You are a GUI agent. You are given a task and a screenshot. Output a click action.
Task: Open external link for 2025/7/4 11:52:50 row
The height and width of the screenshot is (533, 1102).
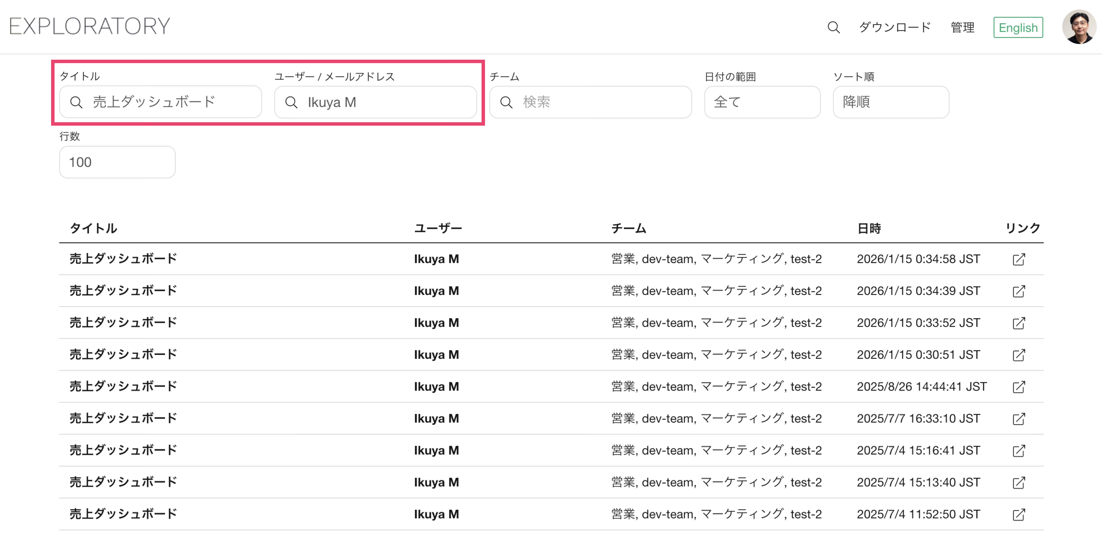pyautogui.click(x=1018, y=514)
